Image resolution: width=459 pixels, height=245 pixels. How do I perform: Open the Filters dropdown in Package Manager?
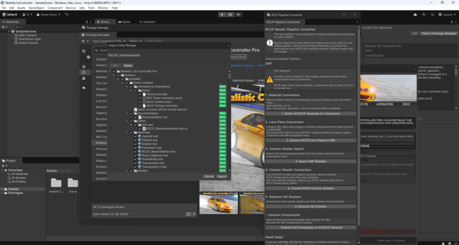tap(135, 41)
